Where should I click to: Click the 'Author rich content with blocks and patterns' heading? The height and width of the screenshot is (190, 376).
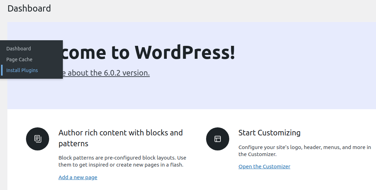pos(121,138)
